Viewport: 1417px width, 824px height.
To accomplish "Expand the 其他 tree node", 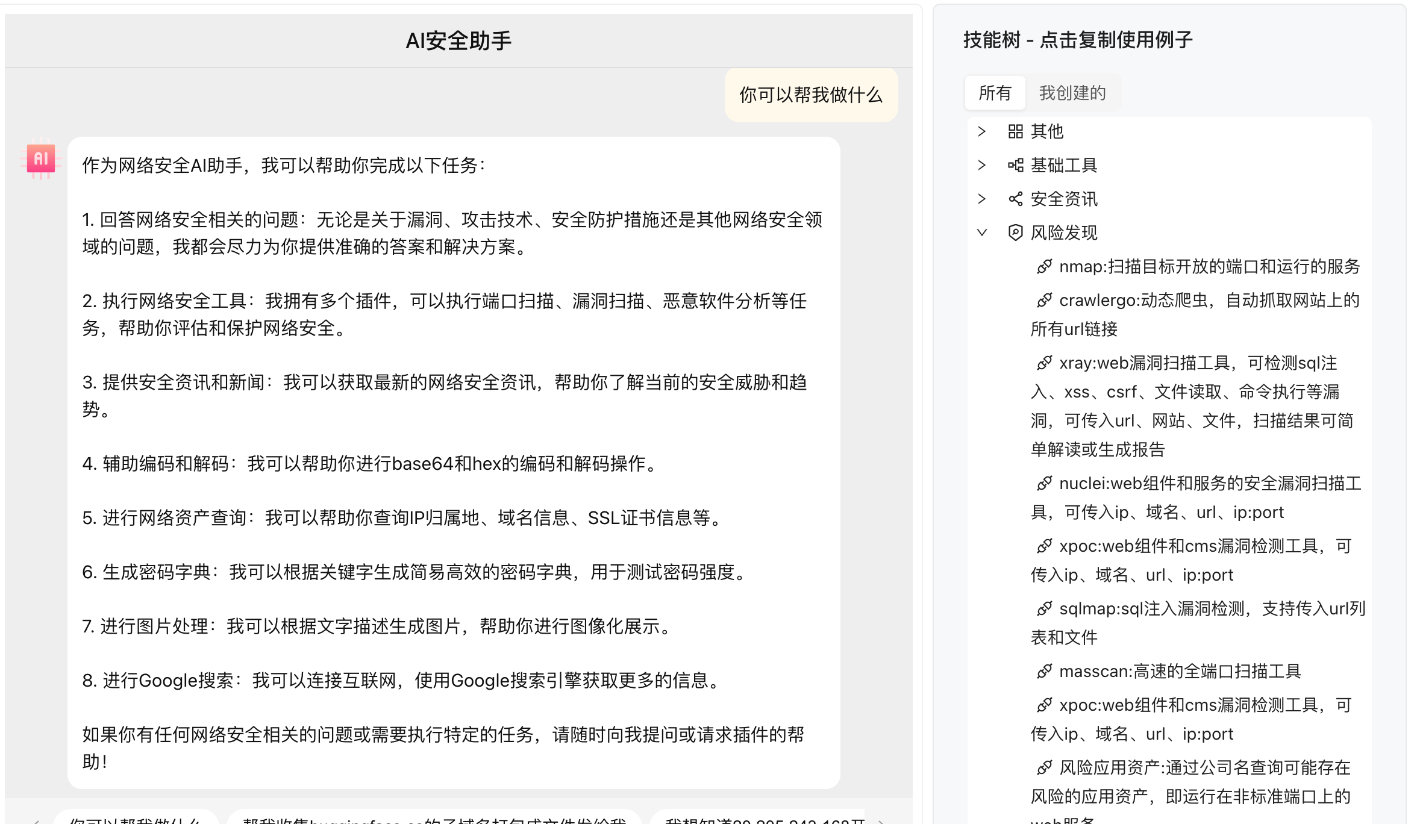I will pyautogui.click(x=982, y=131).
